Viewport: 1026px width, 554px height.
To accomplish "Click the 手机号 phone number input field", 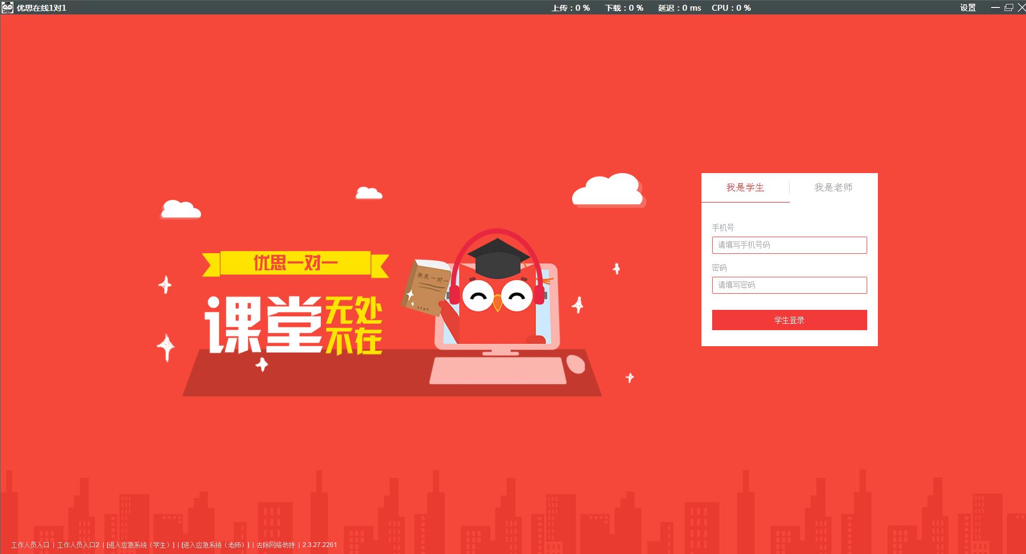I will pos(789,245).
